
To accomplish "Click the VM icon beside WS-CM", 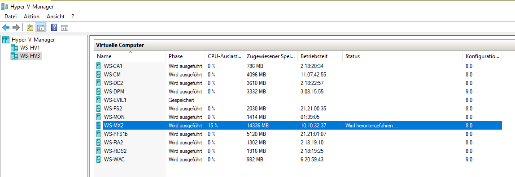I will point(99,74).
